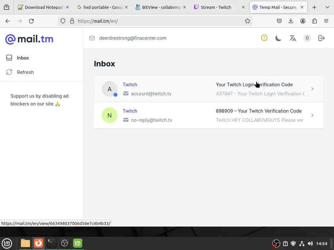Viewport: 334px width, 250px height.
Task: Expand the list all tabs dropdown
Action: (x=327, y=7)
